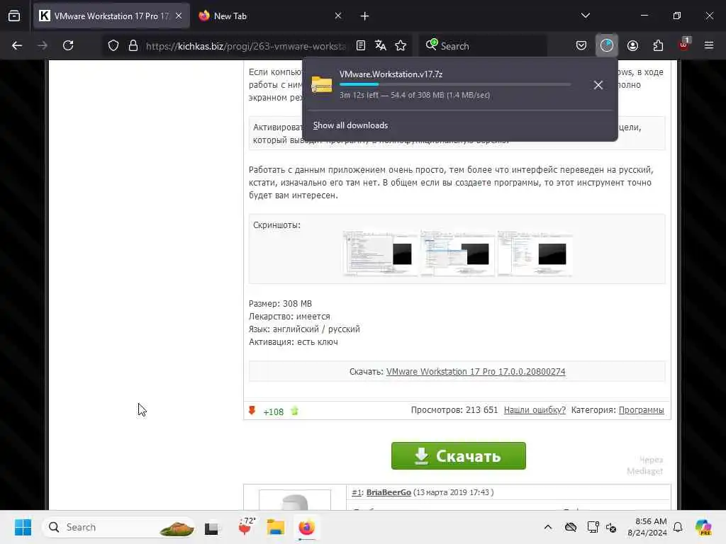Viewport: 726px width, 544px height.
Task: Open Task View on the taskbar
Action: pyautogui.click(x=212, y=527)
